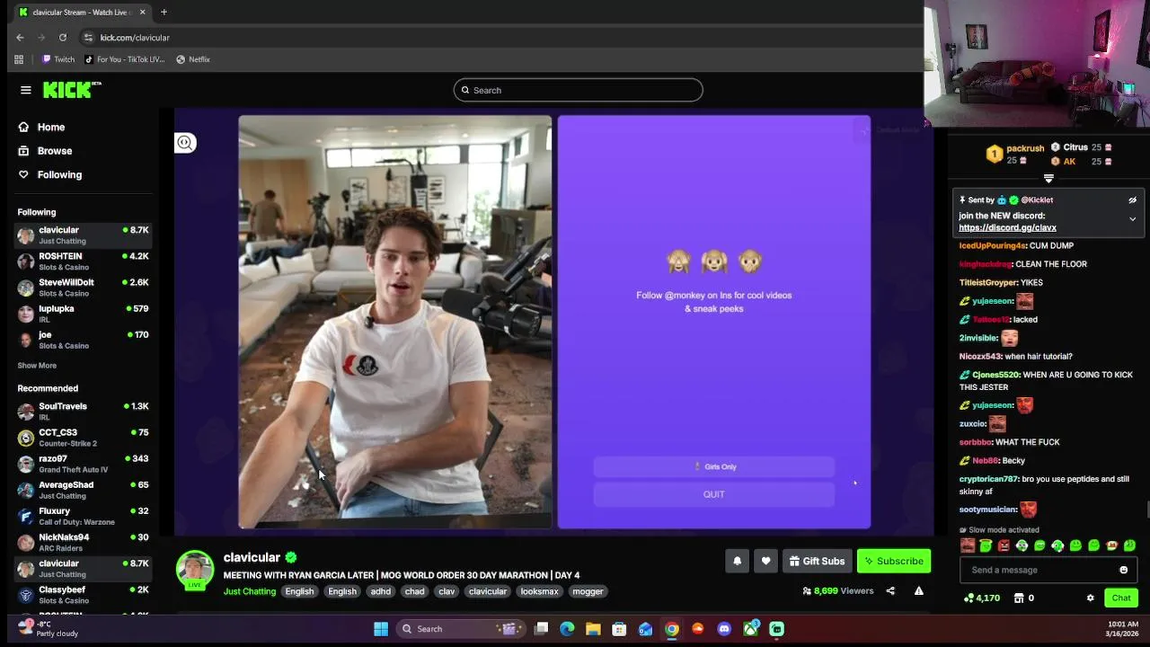Open the browser apps grid icon
This screenshot has height=647, width=1150.
[x=19, y=59]
